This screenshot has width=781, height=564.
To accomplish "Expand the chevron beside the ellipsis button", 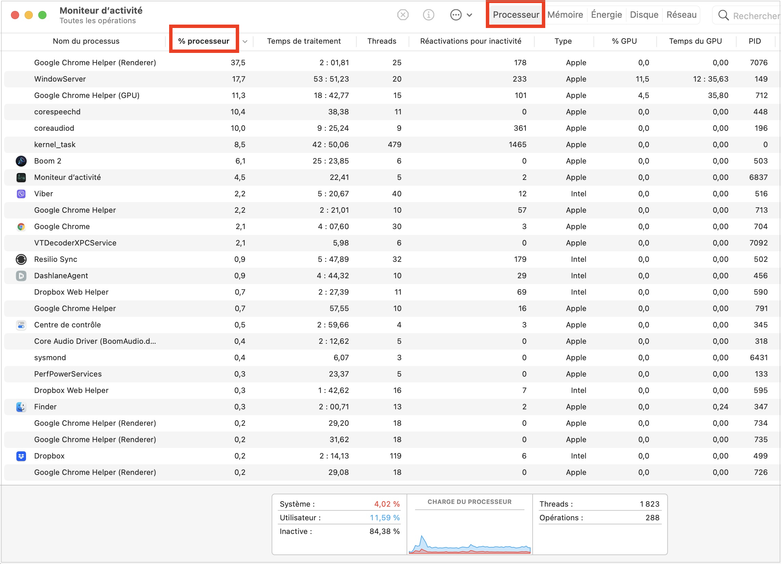I will (469, 15).
